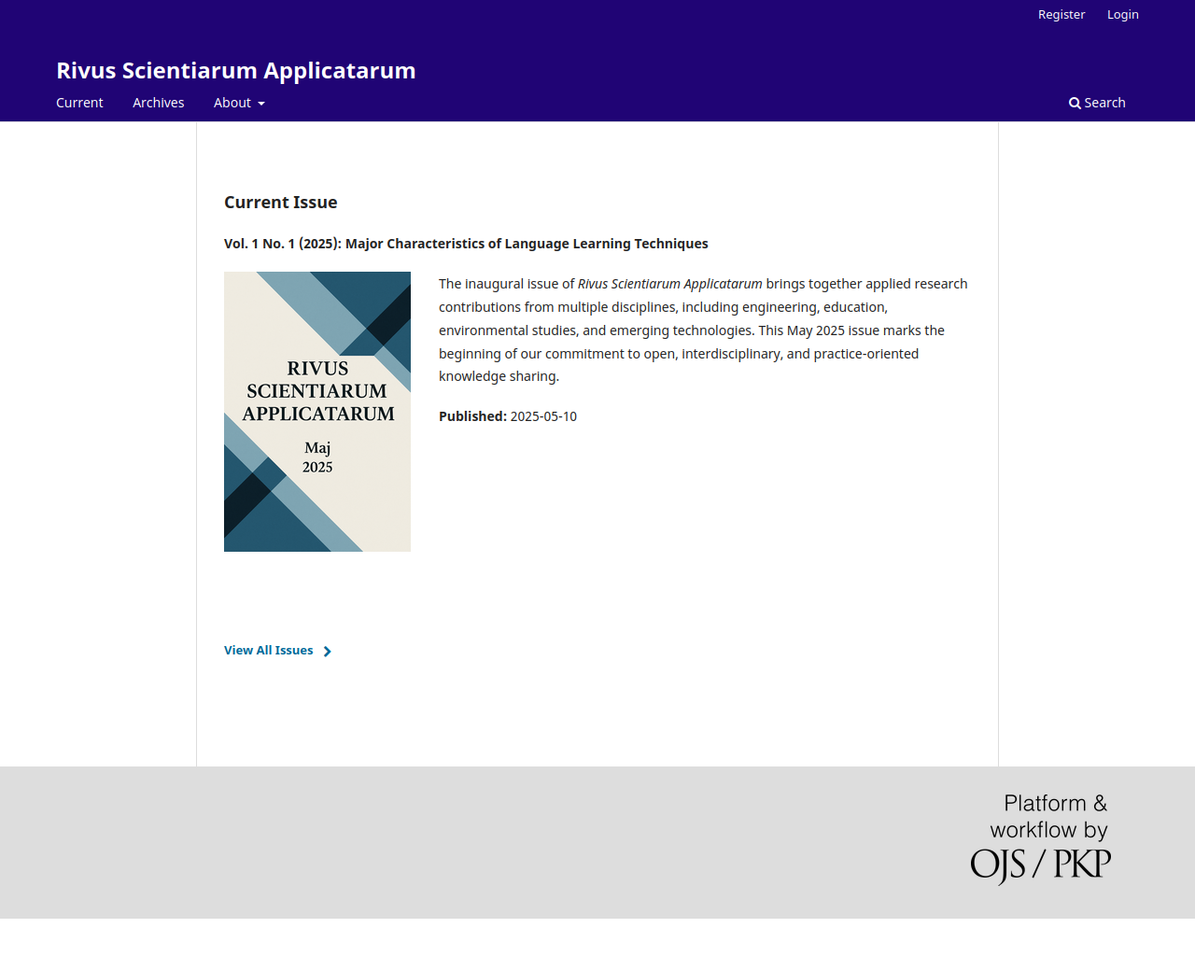The image size is (1195, 956).
Task: Open the Register link
Action: pos(1061,15)
